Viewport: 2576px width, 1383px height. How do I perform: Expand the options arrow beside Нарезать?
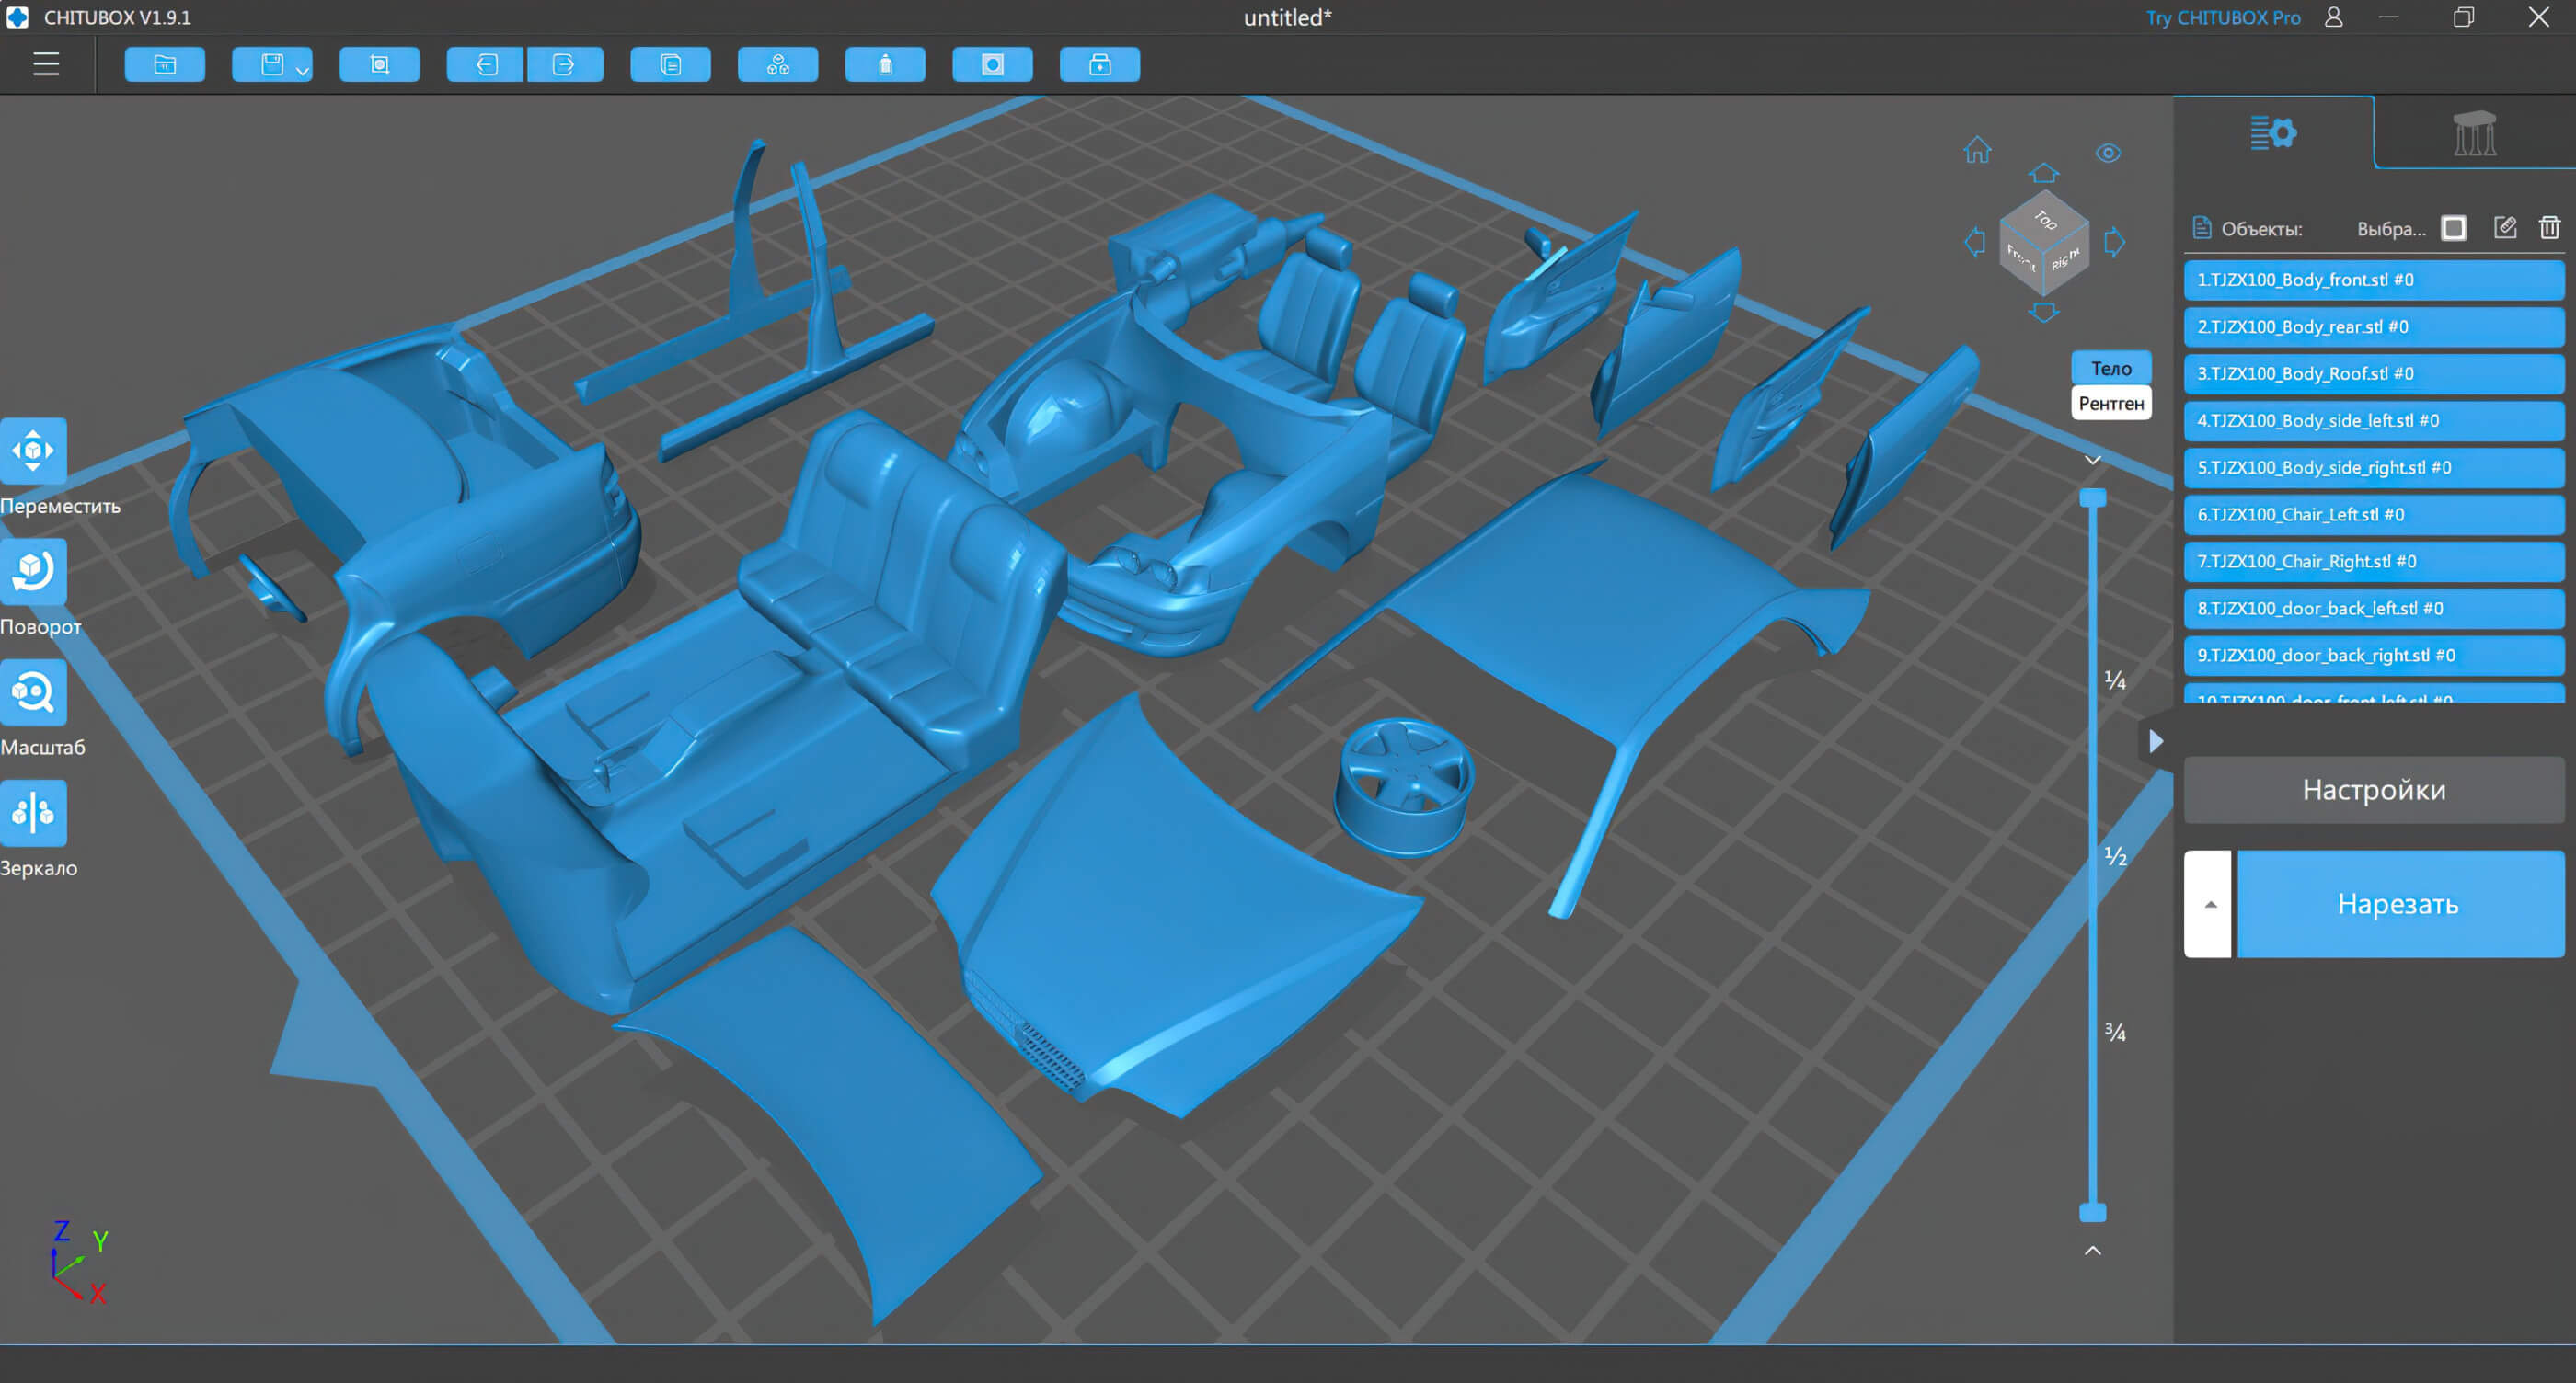[2210, 904]
